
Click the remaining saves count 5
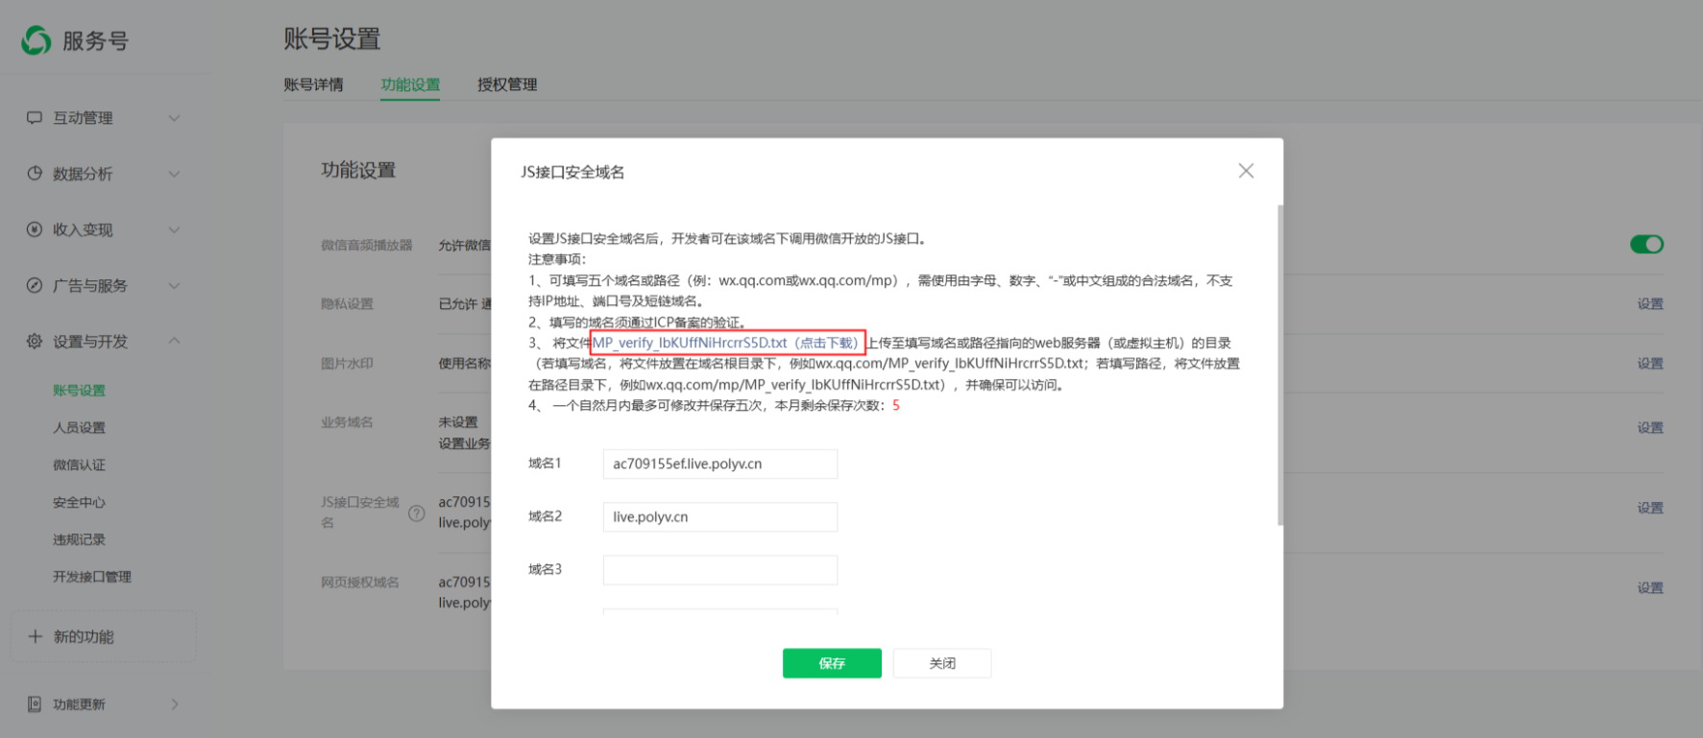(896, 405)
